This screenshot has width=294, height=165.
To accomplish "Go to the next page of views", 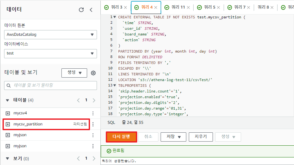I will pos(94,159).
